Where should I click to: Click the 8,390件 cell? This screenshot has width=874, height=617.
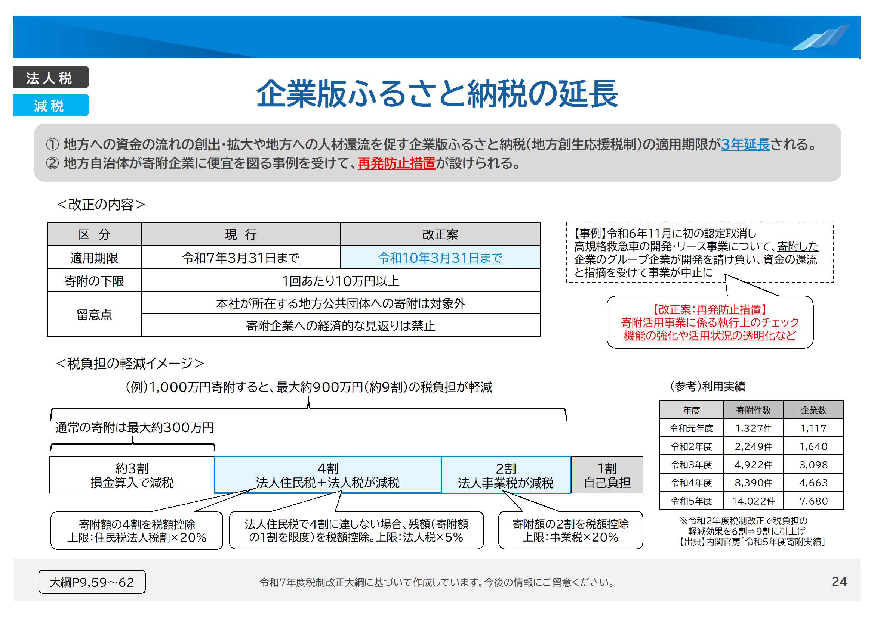(753, 483)
